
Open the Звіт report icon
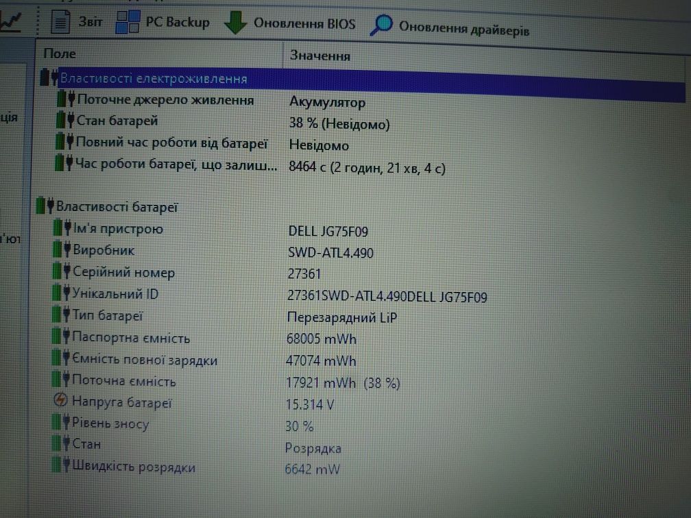click(x=60, y=21)
